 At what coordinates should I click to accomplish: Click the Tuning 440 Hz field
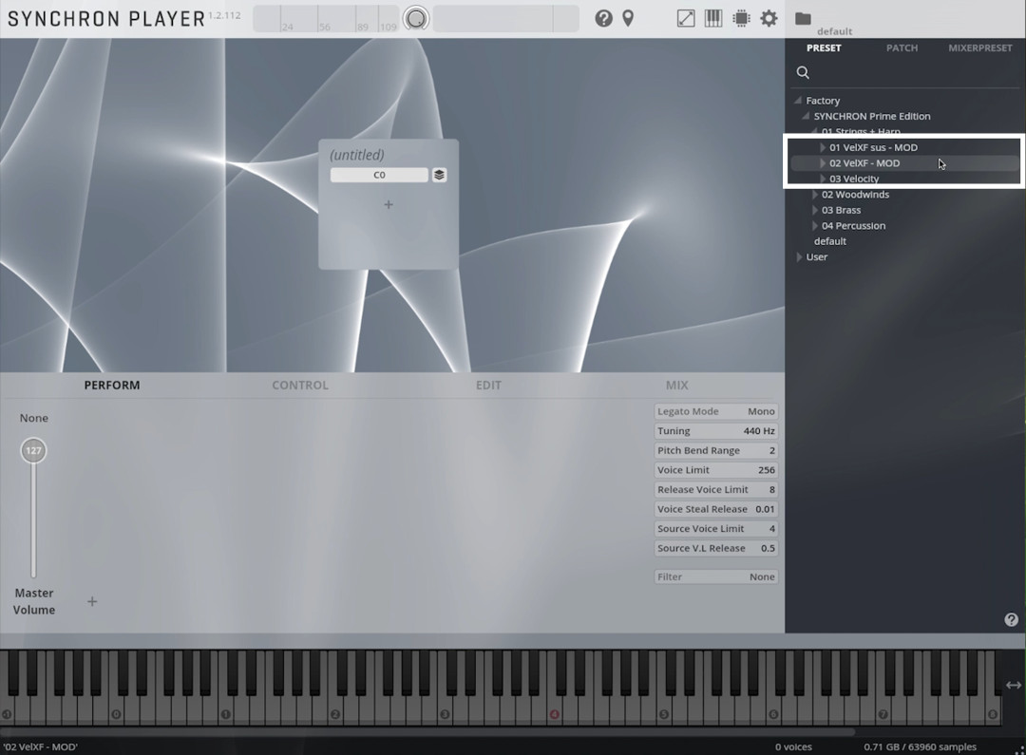click(x=716, y=431)
